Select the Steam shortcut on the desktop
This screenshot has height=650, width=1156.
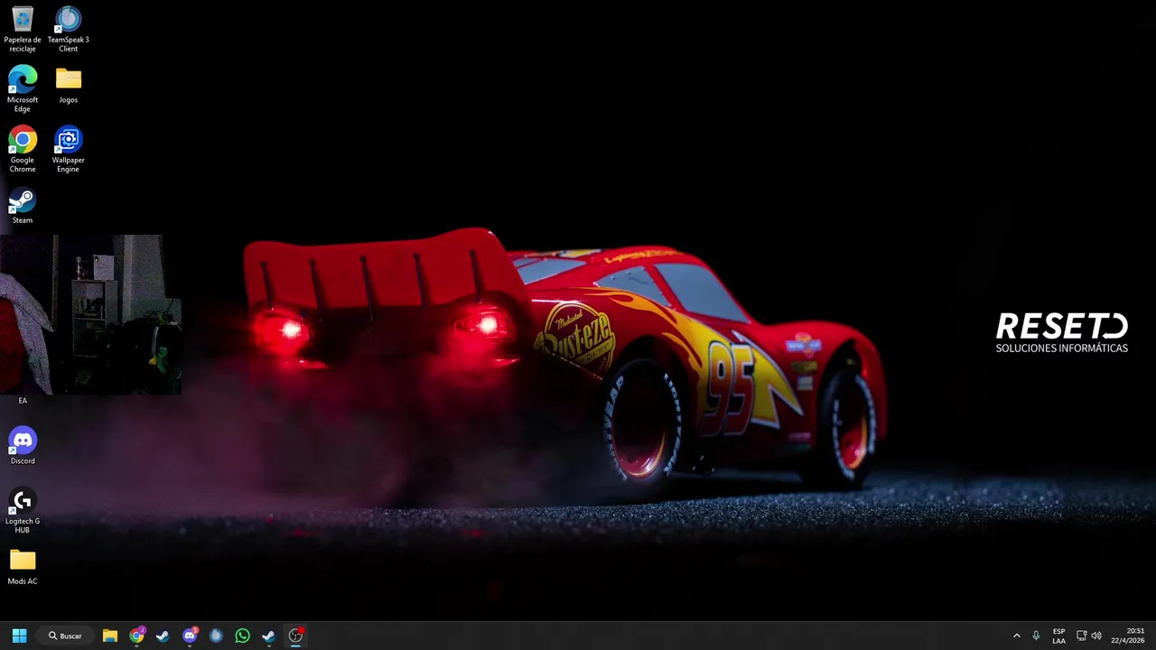click(23, 205)
